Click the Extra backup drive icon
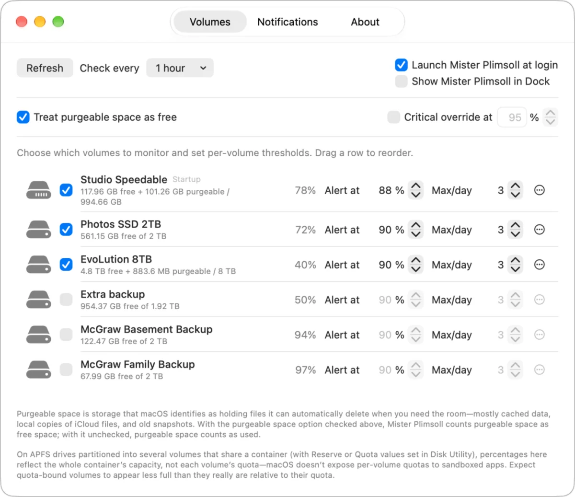Viewport: 575px width, 497px height. click(x=38, y=300)
